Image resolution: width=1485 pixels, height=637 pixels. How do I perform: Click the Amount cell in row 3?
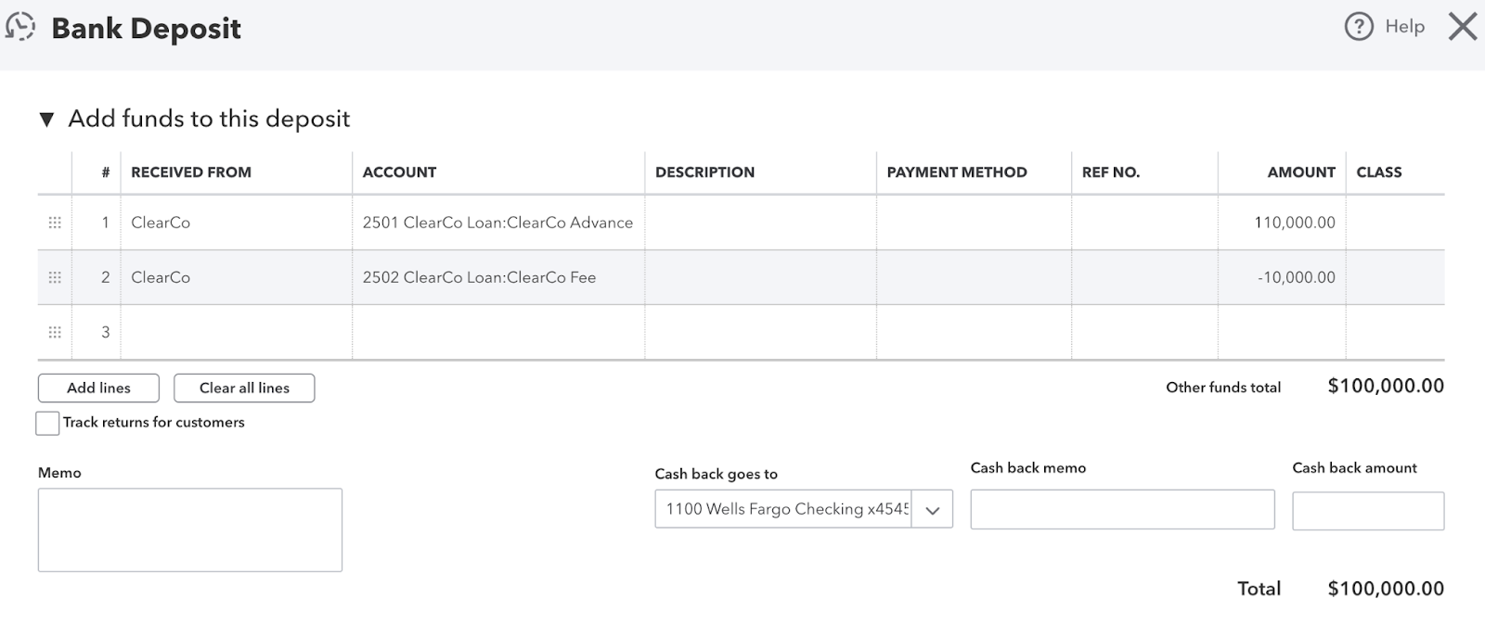[1282, 332]
